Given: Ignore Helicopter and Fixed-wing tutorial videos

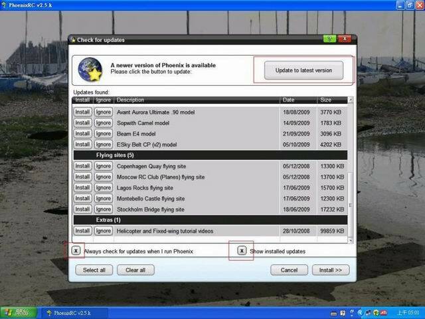Looking at the screenshot, I should pos(104,231).
